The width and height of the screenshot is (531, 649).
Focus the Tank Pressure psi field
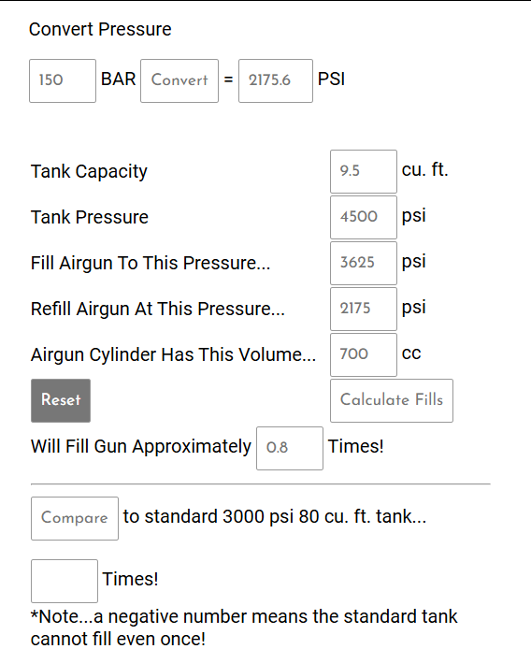(364, 217)
